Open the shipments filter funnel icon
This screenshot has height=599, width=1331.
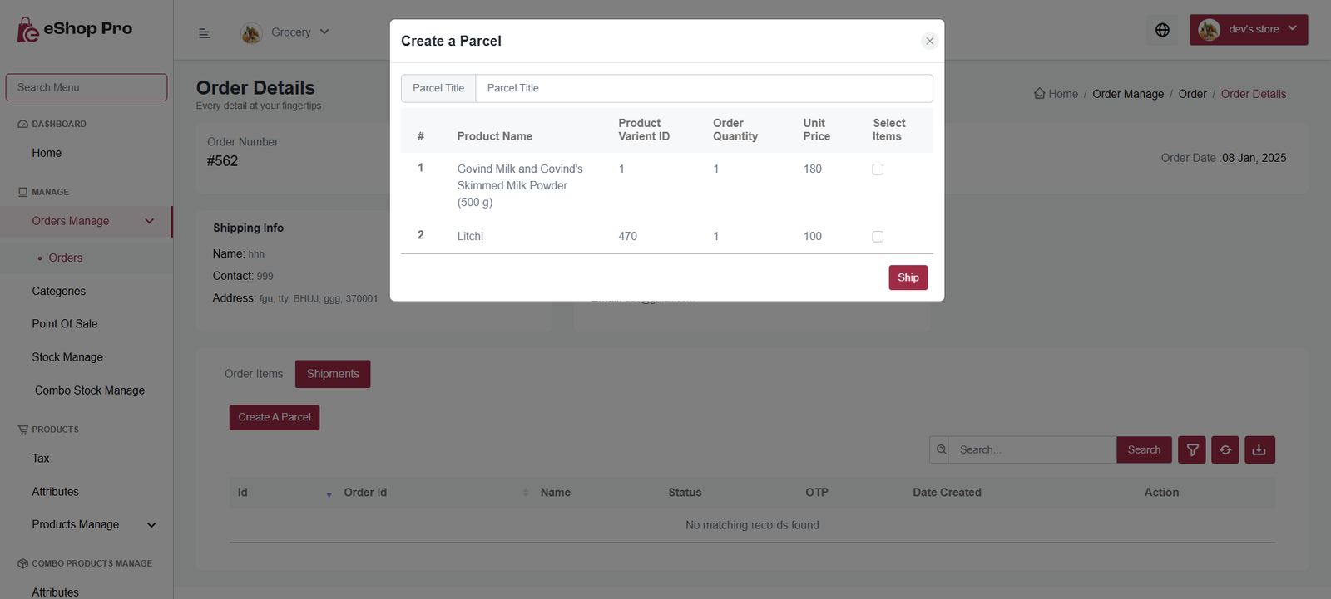[1192, 449]
